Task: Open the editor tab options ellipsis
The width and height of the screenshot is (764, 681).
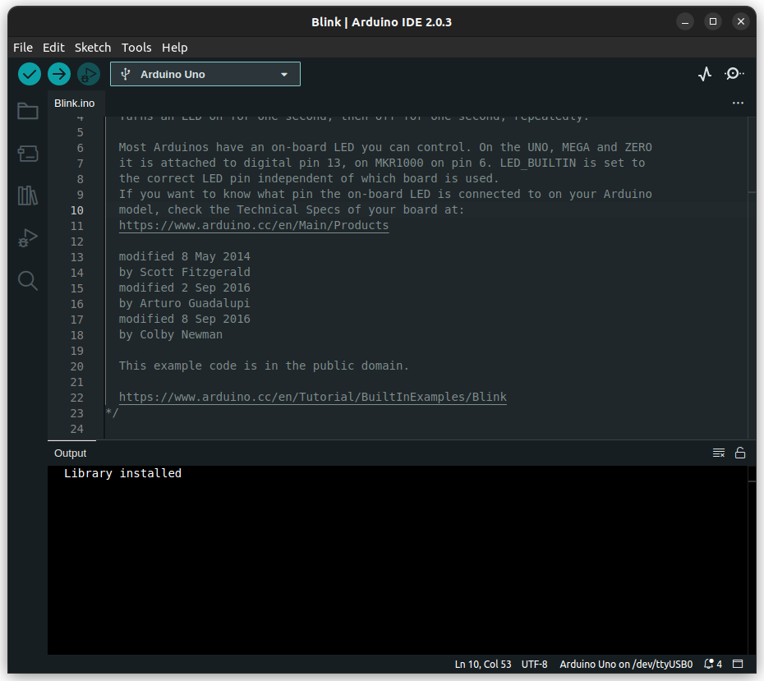Action: coord(738,104)
